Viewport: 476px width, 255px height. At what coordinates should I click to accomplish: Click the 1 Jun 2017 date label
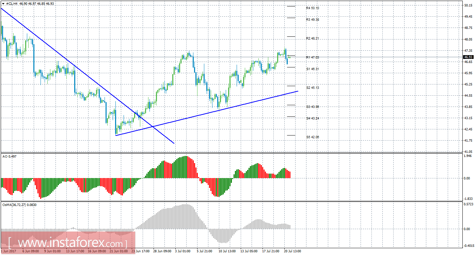[8, 251]
